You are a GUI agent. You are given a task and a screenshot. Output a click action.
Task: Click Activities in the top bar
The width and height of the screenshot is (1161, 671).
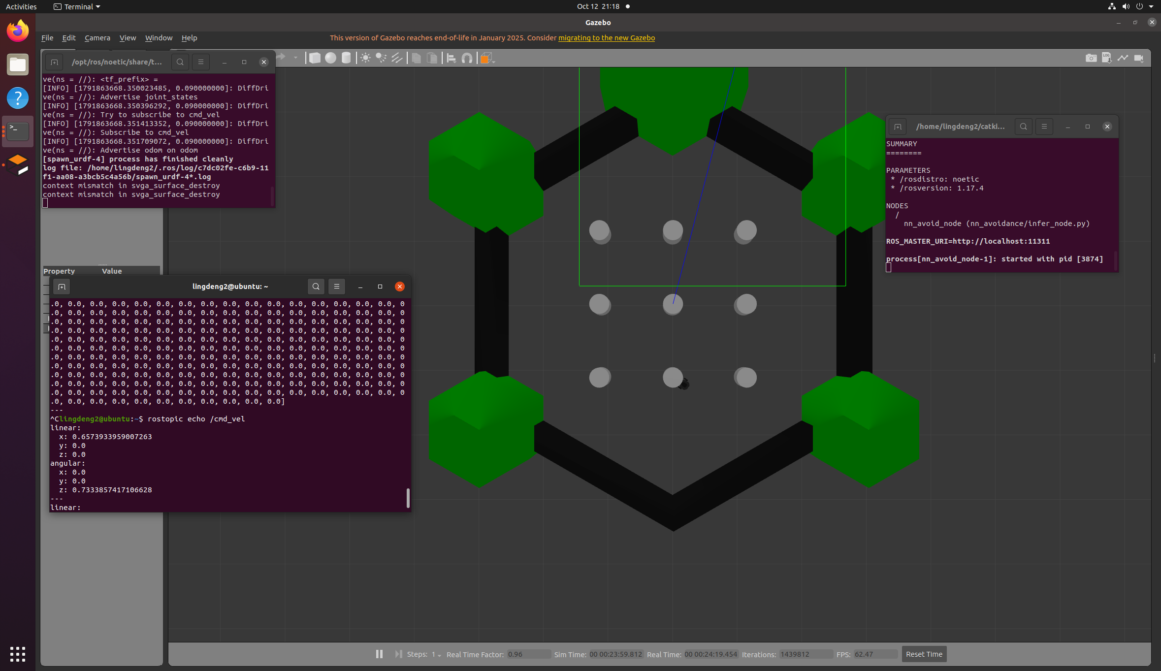(21, 6)
